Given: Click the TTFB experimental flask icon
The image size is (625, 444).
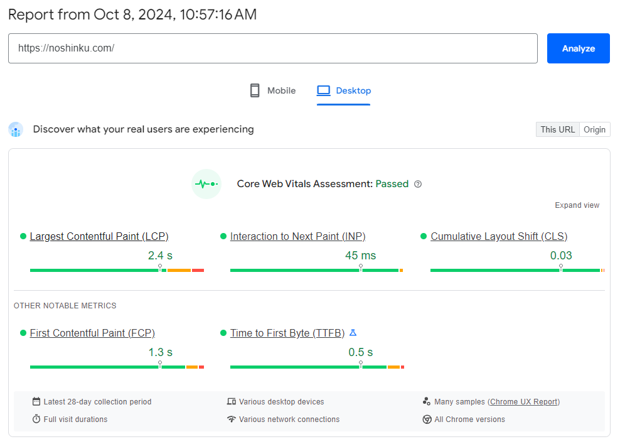Looking at the screenshot, I should coord(353,333).
